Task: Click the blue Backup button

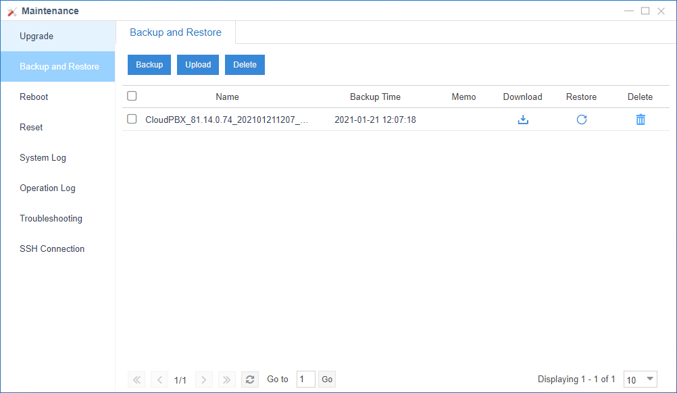Action: (x=149, y=65)
